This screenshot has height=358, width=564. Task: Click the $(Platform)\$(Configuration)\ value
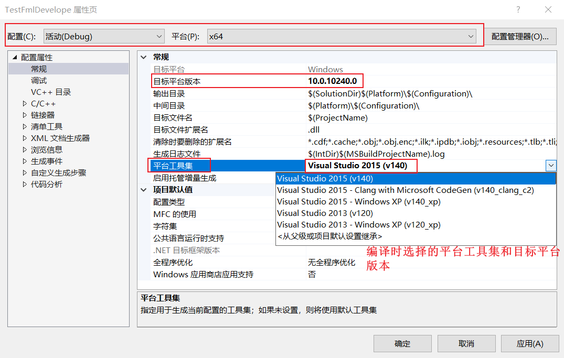(x=364, y=106)
